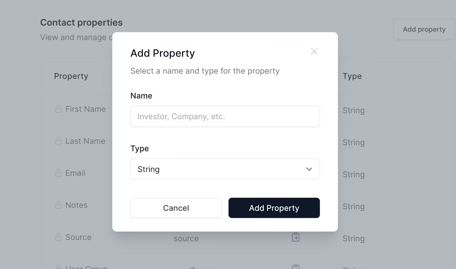Open the Type dropdown showing String
Viewport: 456px width, 269px height.
pos(225,169)
